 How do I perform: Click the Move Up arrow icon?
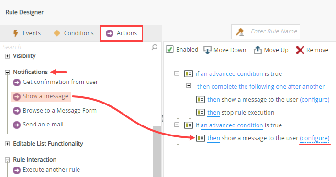click(258, 50)
